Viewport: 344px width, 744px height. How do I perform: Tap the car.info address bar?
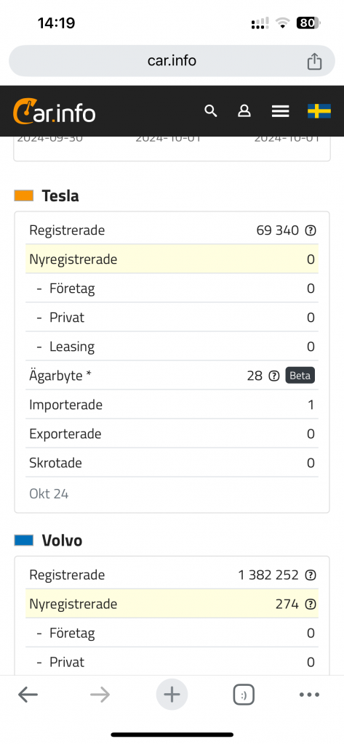[x=172, y=61]
